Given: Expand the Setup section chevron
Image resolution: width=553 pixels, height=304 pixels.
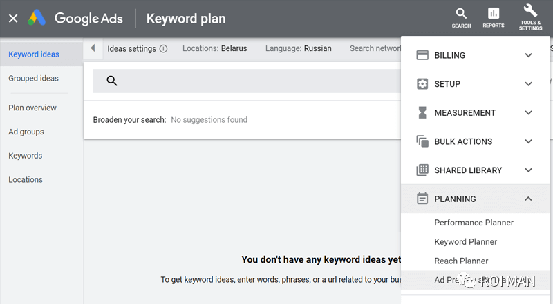Looking at the screenshot, I should pos(528,83).
